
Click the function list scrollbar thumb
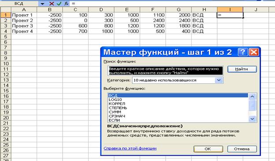(252, 105)
